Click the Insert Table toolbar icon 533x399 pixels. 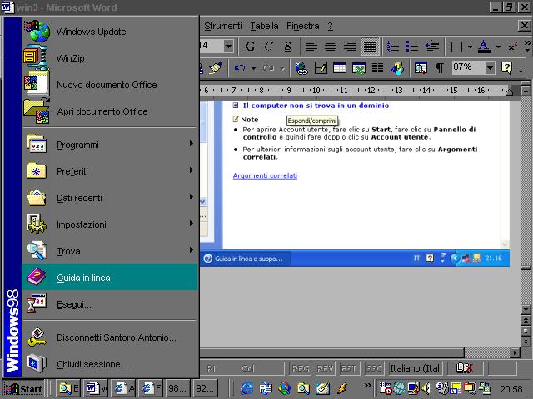[340, 68]
